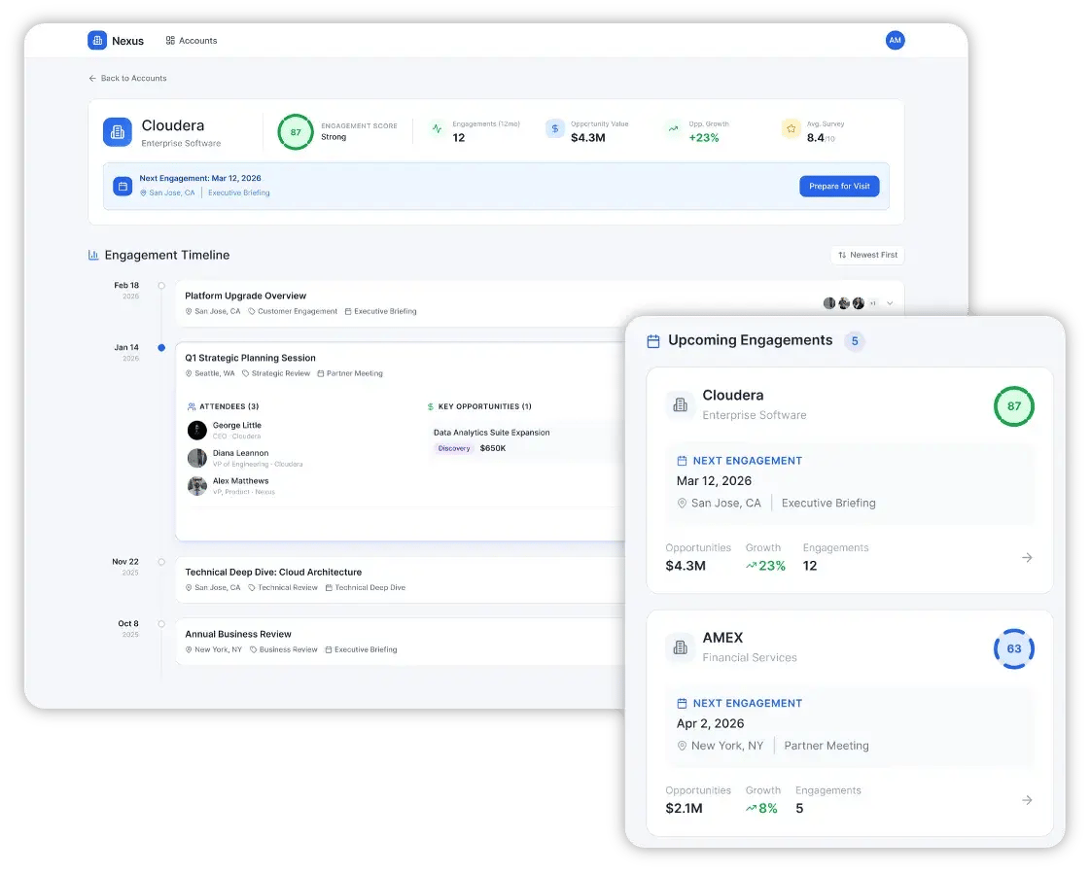Screen dimensions: 1091x873
Task: Open Cloudera card with its arrow icon
Action: coord(1027,557)
